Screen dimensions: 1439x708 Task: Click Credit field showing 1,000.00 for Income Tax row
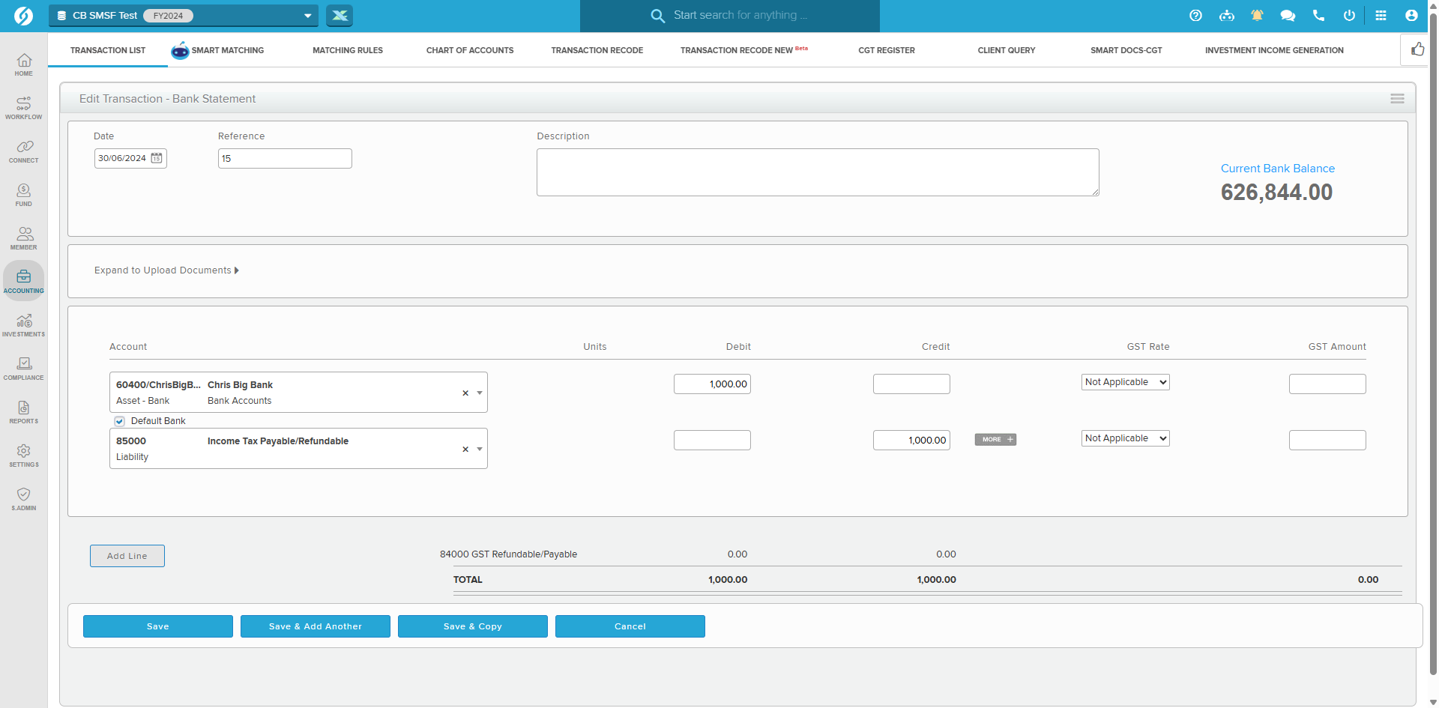click(x=911, y=440)
